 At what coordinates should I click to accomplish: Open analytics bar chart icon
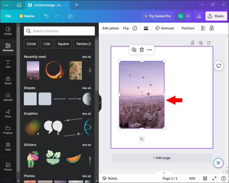(199, 16)
